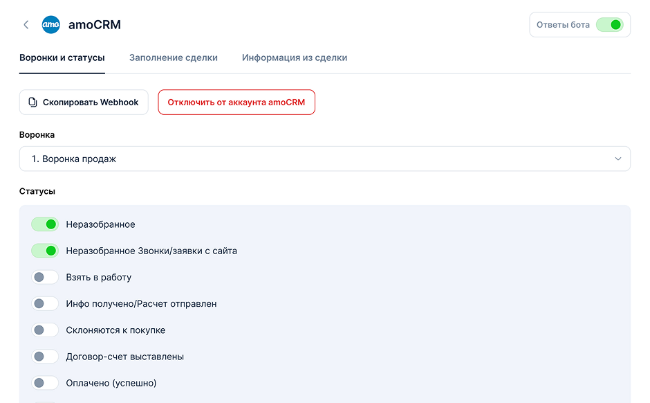Disable Неразобранное Звонки/заявки с сайта toggle
The image size is (650, 403).
[45, 251]
